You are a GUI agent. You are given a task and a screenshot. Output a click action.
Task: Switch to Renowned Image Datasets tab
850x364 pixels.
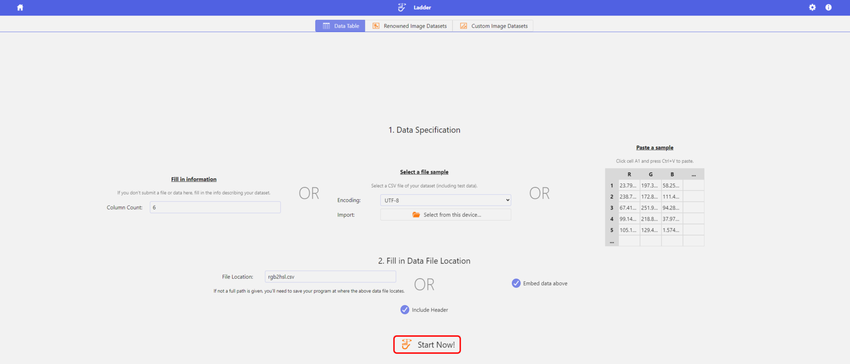coord(414,26)
